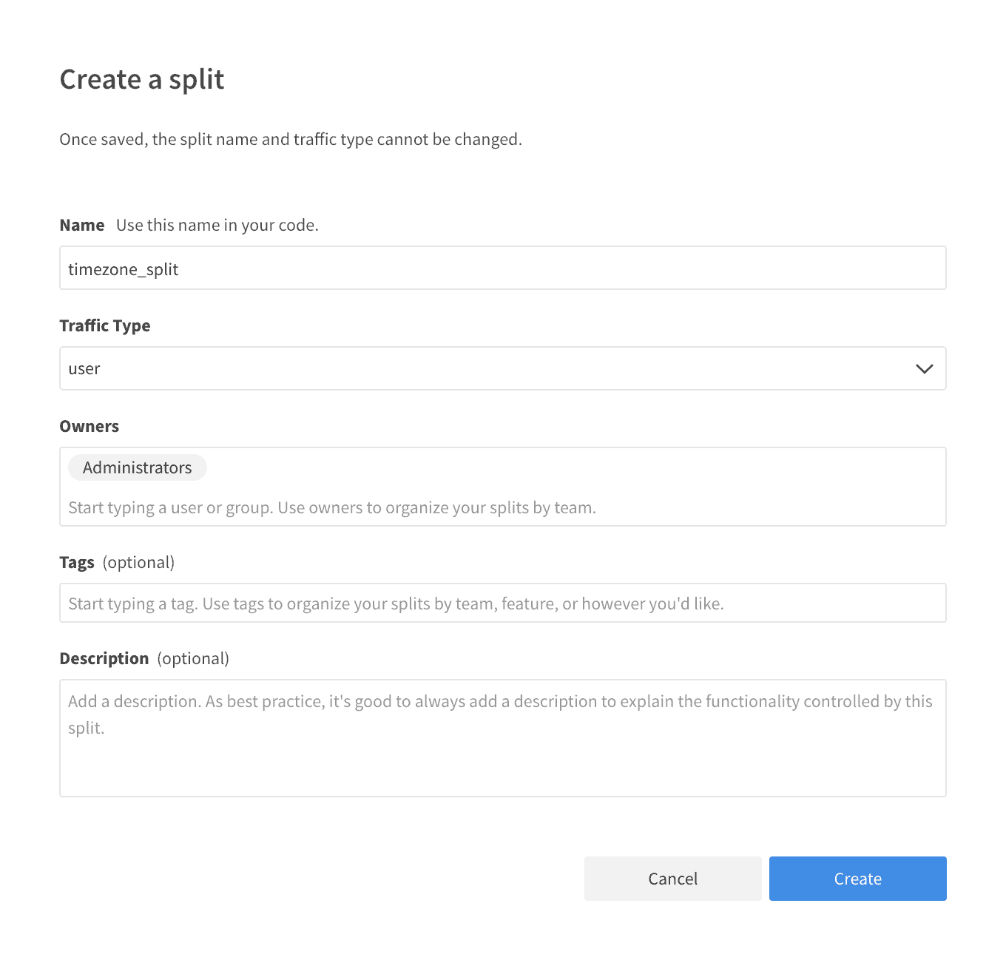Click 'Use this name in your code' hint
Screen dimensions: 1006x960
tap(217, 225)
